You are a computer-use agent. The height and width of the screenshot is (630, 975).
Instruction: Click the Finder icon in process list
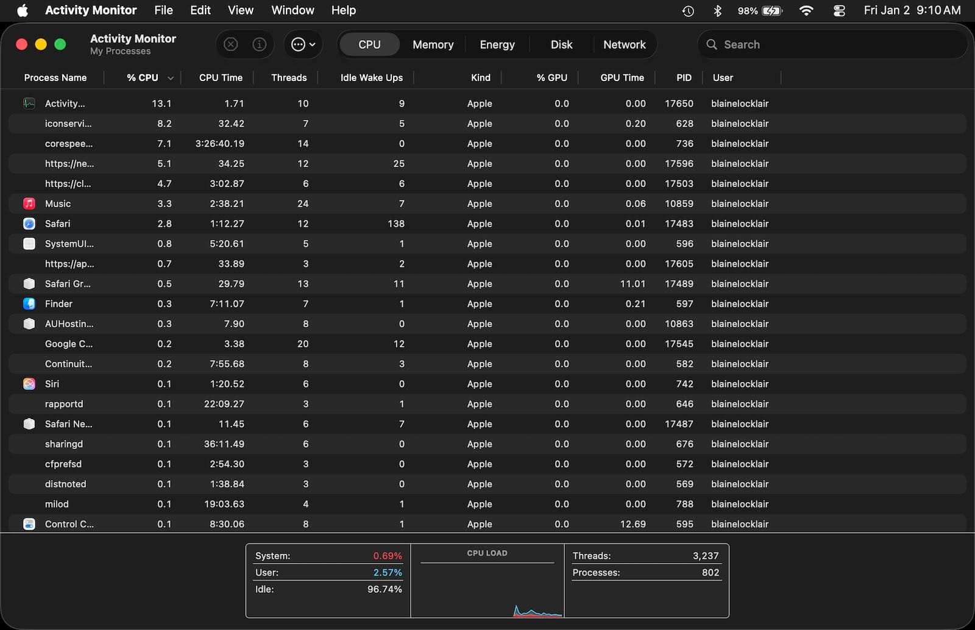(29, 303)
